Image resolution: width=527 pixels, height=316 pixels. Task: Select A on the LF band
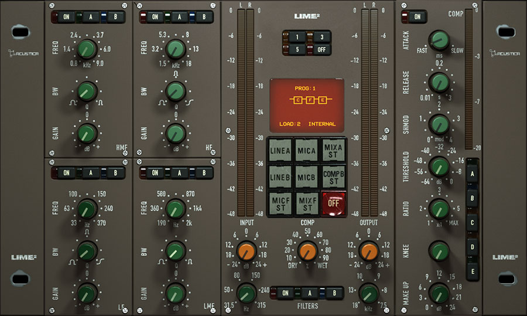[90, 173]
